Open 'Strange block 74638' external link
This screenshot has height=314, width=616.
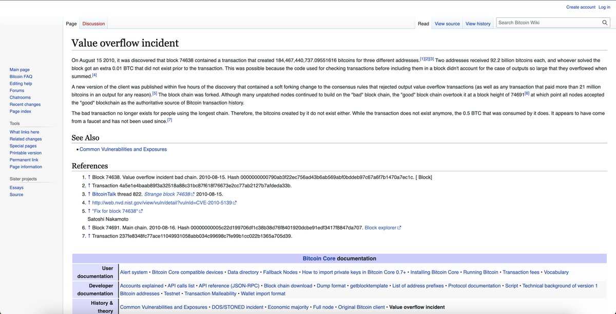tap(169, 194)
